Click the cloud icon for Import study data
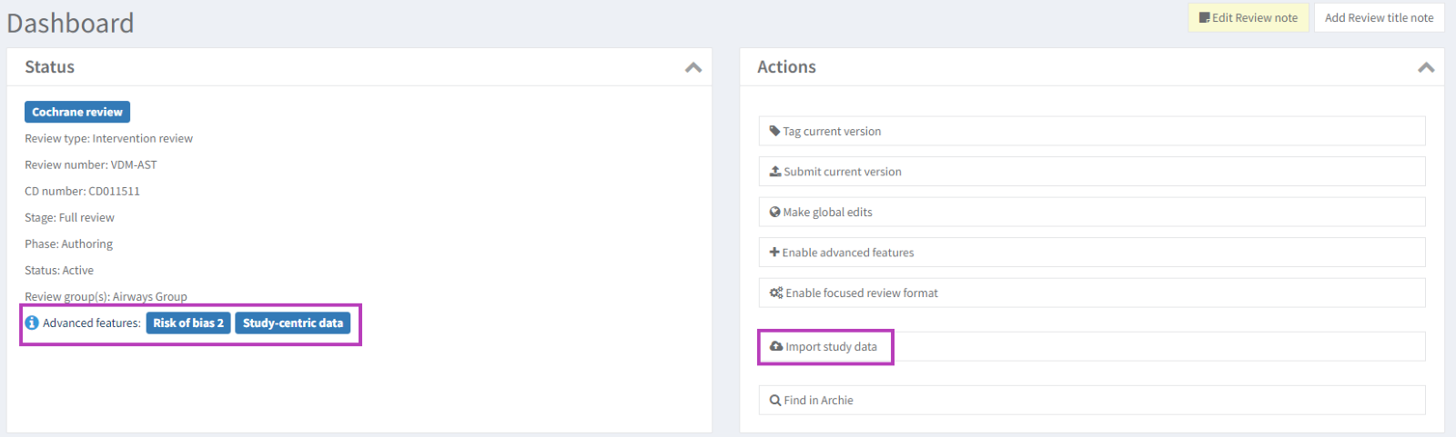This screenshot has height=437, width=1456. click(x=776, y=346)
